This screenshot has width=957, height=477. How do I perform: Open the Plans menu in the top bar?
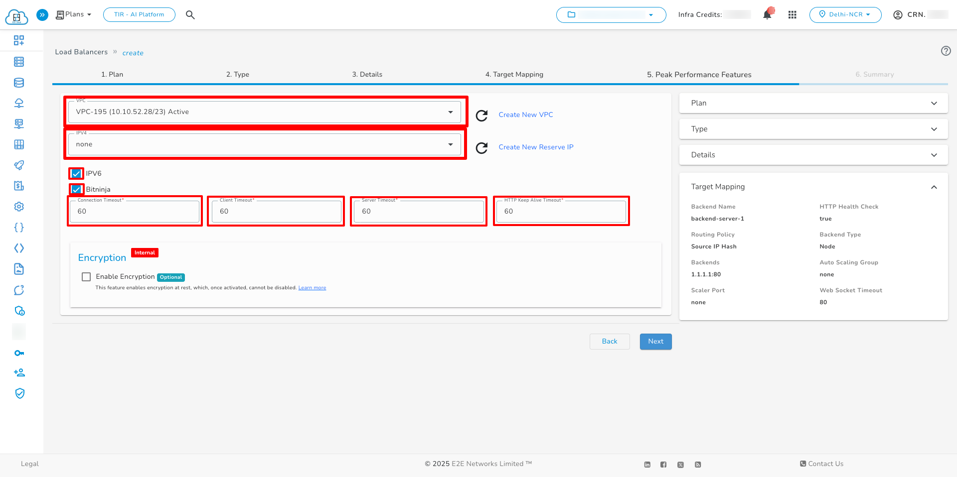coord(73,14)
